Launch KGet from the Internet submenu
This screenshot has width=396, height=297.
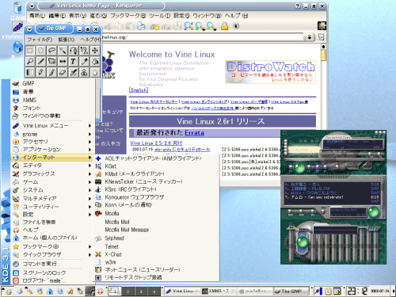click(x=156, y=166)
